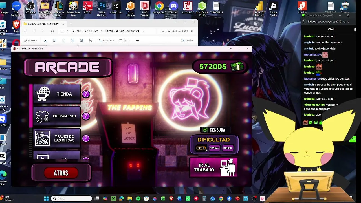Open the Discord desktop shortcut

point(173,8)
